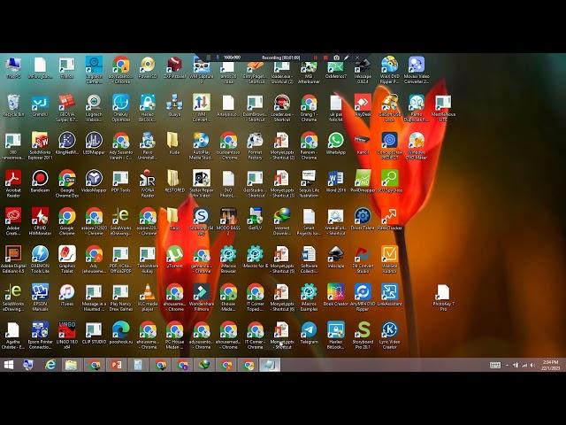
Task: Open the Website Auditor shortcut
Action: 389,259
